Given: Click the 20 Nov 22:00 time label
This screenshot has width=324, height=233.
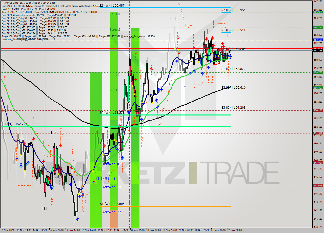Looking at the screenshot, I should click(x=202, y=230).
